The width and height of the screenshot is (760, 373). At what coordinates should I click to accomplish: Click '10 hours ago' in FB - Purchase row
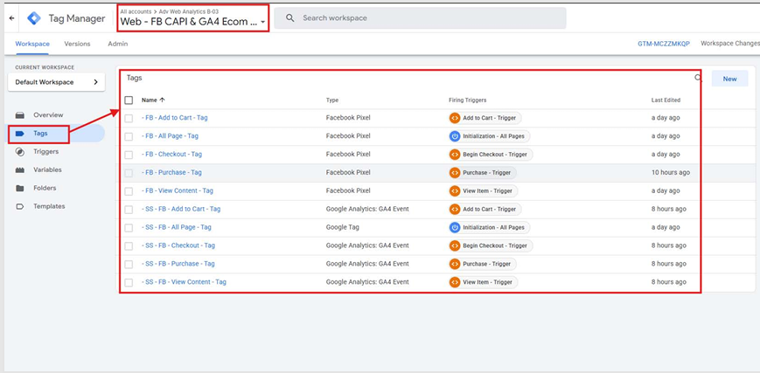[670, 172]
